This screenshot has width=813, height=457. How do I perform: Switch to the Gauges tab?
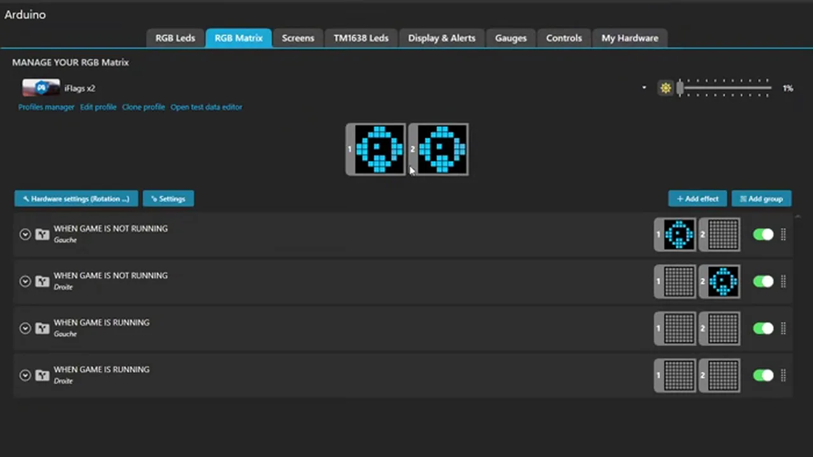pyautogui.click(x=511, y=38)
